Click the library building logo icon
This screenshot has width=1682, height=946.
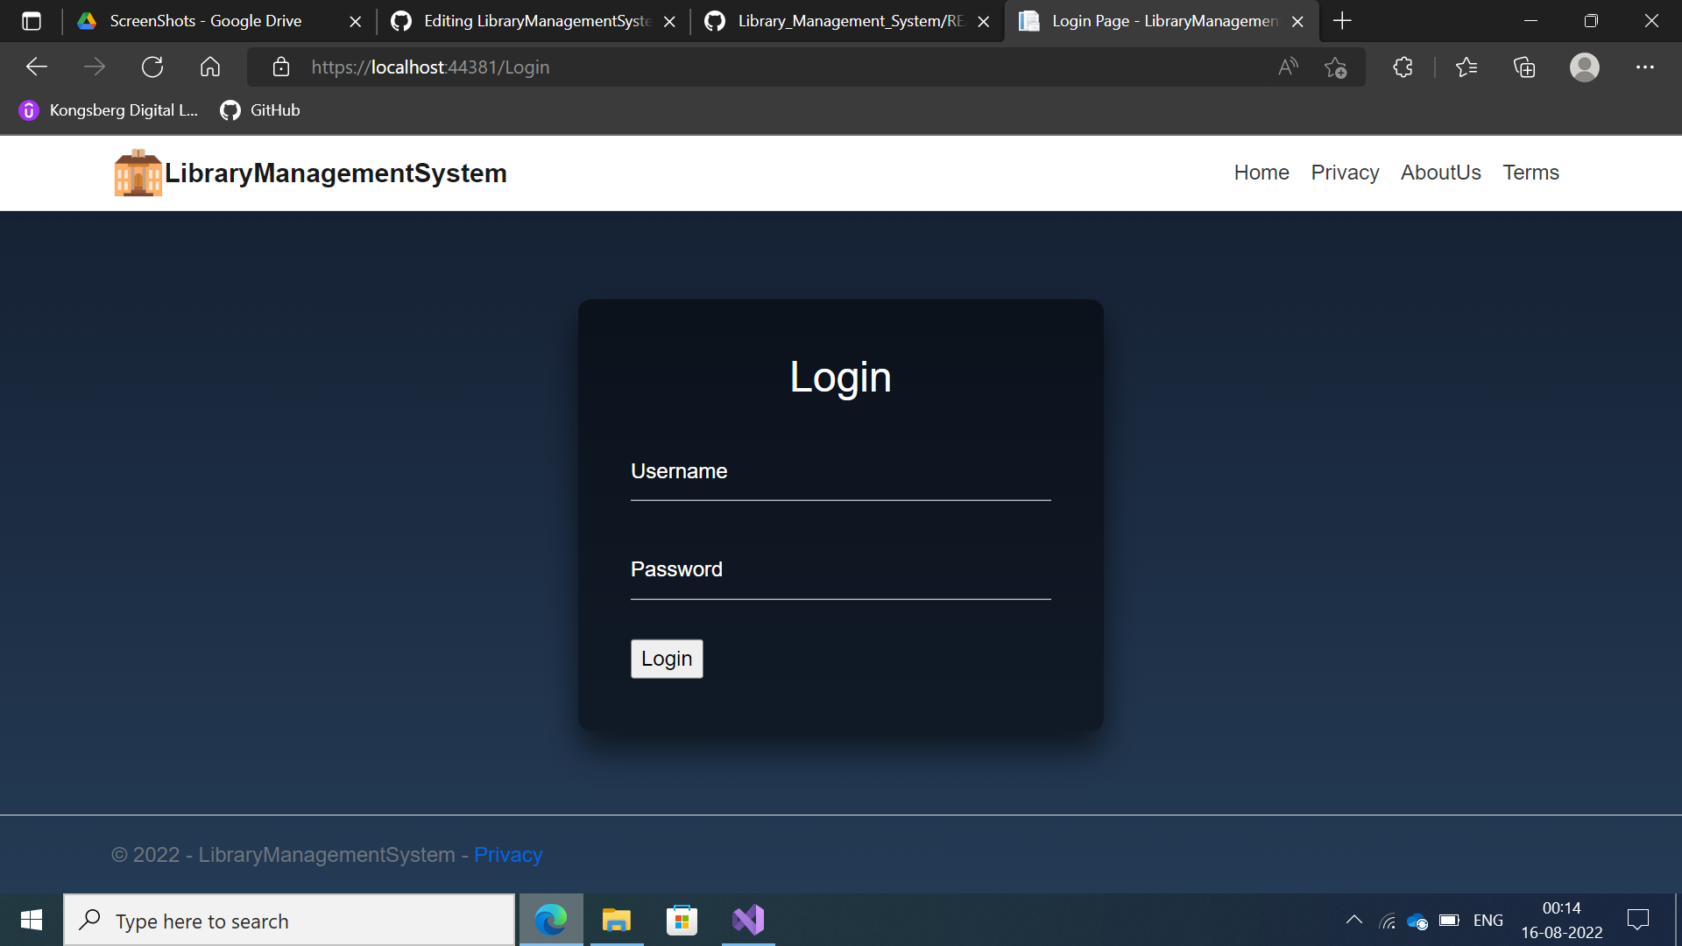pyautogui.click(x=138, y=173)
